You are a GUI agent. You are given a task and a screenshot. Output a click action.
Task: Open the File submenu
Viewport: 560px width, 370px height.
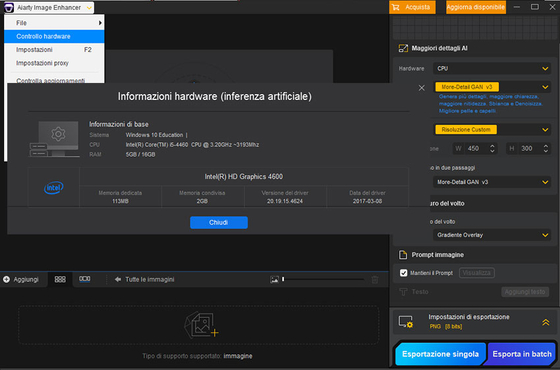[x=54, y=23]
